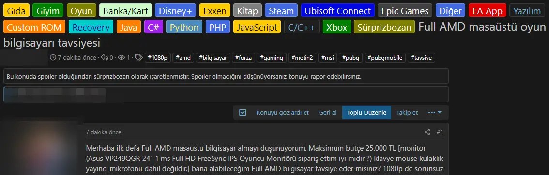Click the post's 7 dakika önce timestamp

104,132
